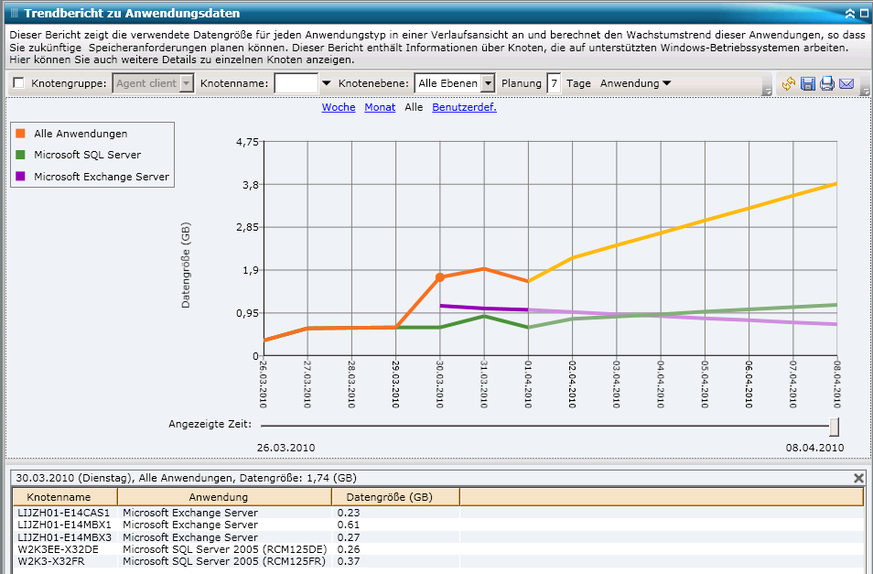873x574 pixels.
Task: Click the Planung days input field
Action: 554,83
